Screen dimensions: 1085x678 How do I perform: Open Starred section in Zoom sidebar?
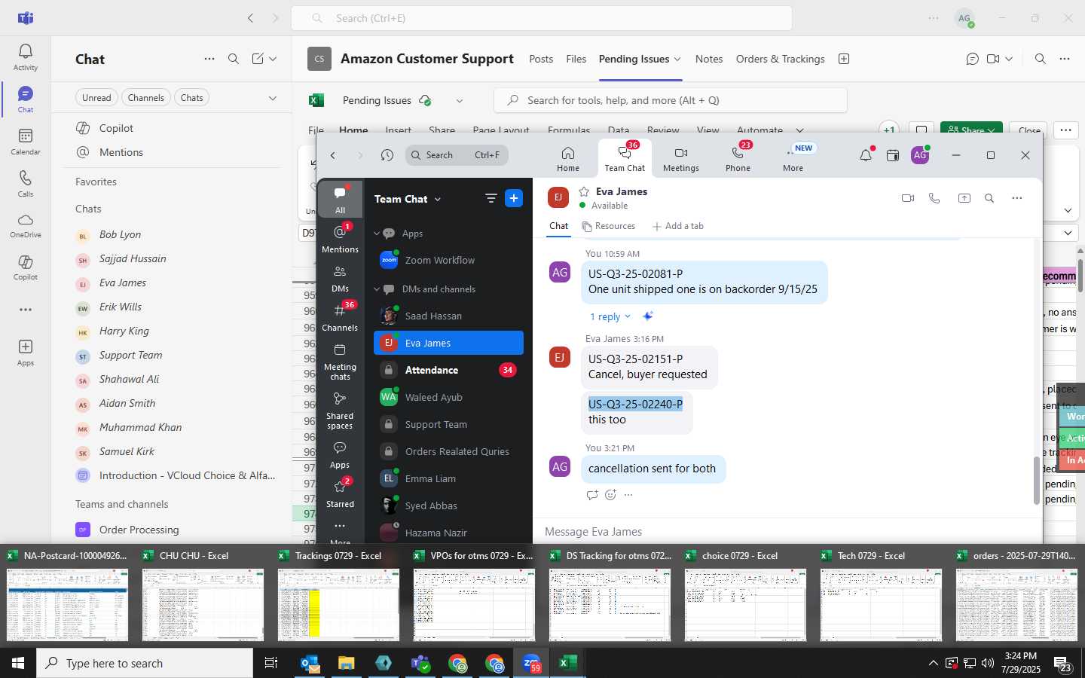coord(341,493)
